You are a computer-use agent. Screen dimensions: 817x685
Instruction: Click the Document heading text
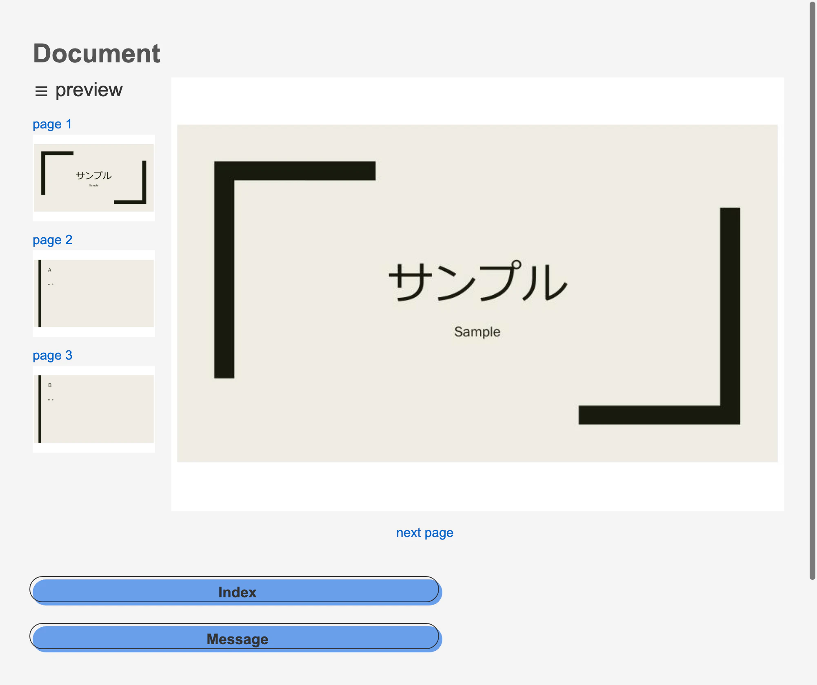click(97, 53)
